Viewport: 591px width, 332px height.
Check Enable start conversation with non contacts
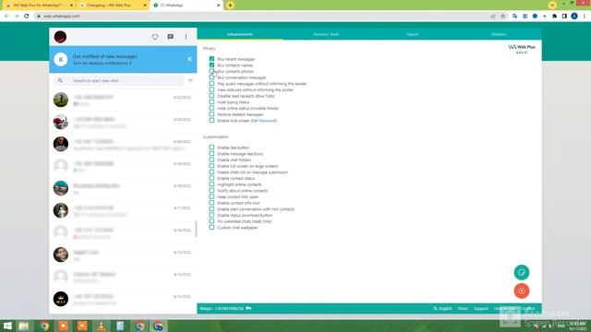coord(211,209)
